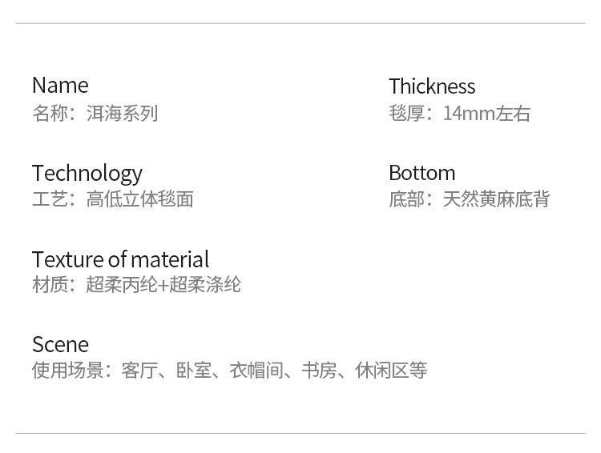Click 卧室 in the scene list
601x453 pixels.
tap(192, 371)
